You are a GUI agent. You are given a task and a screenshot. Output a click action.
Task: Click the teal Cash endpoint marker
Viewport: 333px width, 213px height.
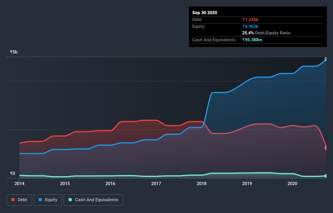point(326,176)
